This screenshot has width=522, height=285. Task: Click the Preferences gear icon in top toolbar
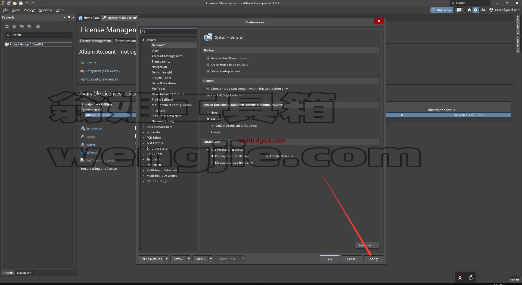click(476, 10)
